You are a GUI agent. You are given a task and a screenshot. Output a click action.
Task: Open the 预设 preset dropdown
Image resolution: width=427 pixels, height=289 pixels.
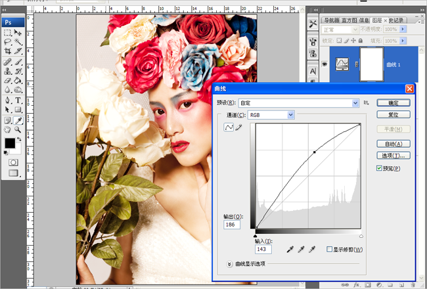(355, 103)
